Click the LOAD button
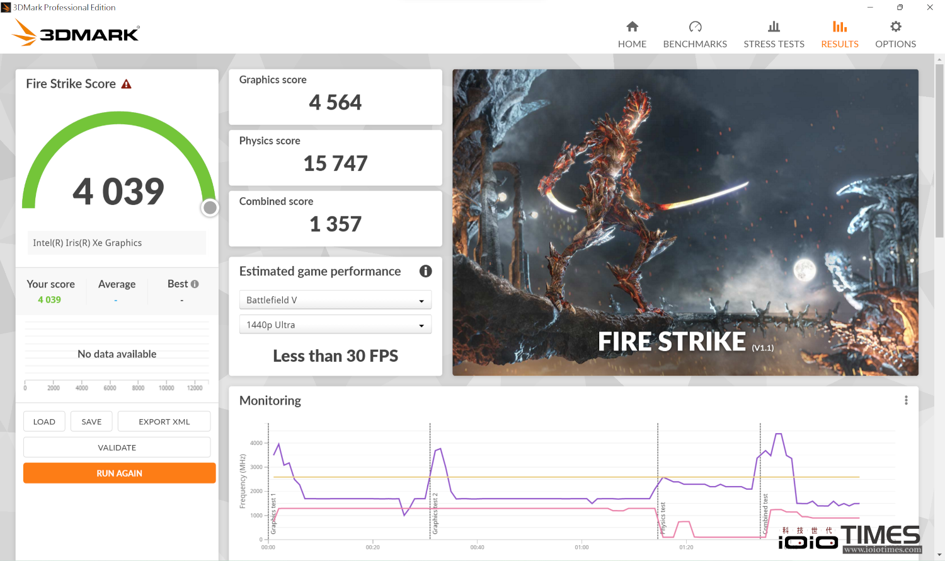 coord(44,422)
